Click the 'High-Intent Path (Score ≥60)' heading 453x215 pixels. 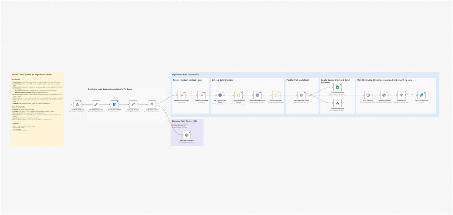(185, 74)
